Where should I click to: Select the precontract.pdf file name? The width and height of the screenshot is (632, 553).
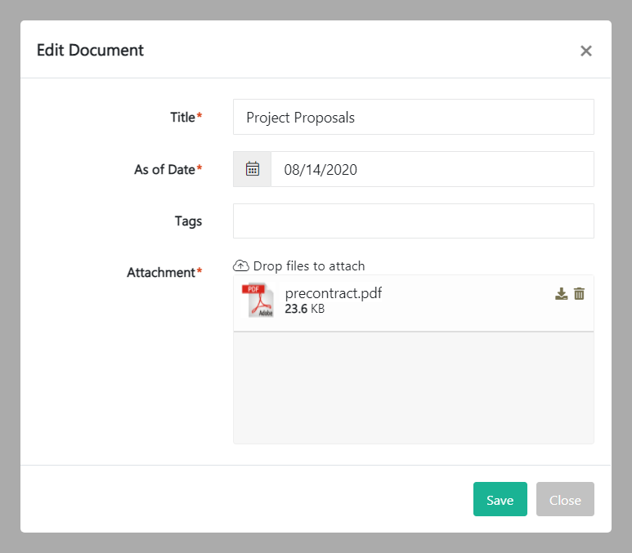334,293
